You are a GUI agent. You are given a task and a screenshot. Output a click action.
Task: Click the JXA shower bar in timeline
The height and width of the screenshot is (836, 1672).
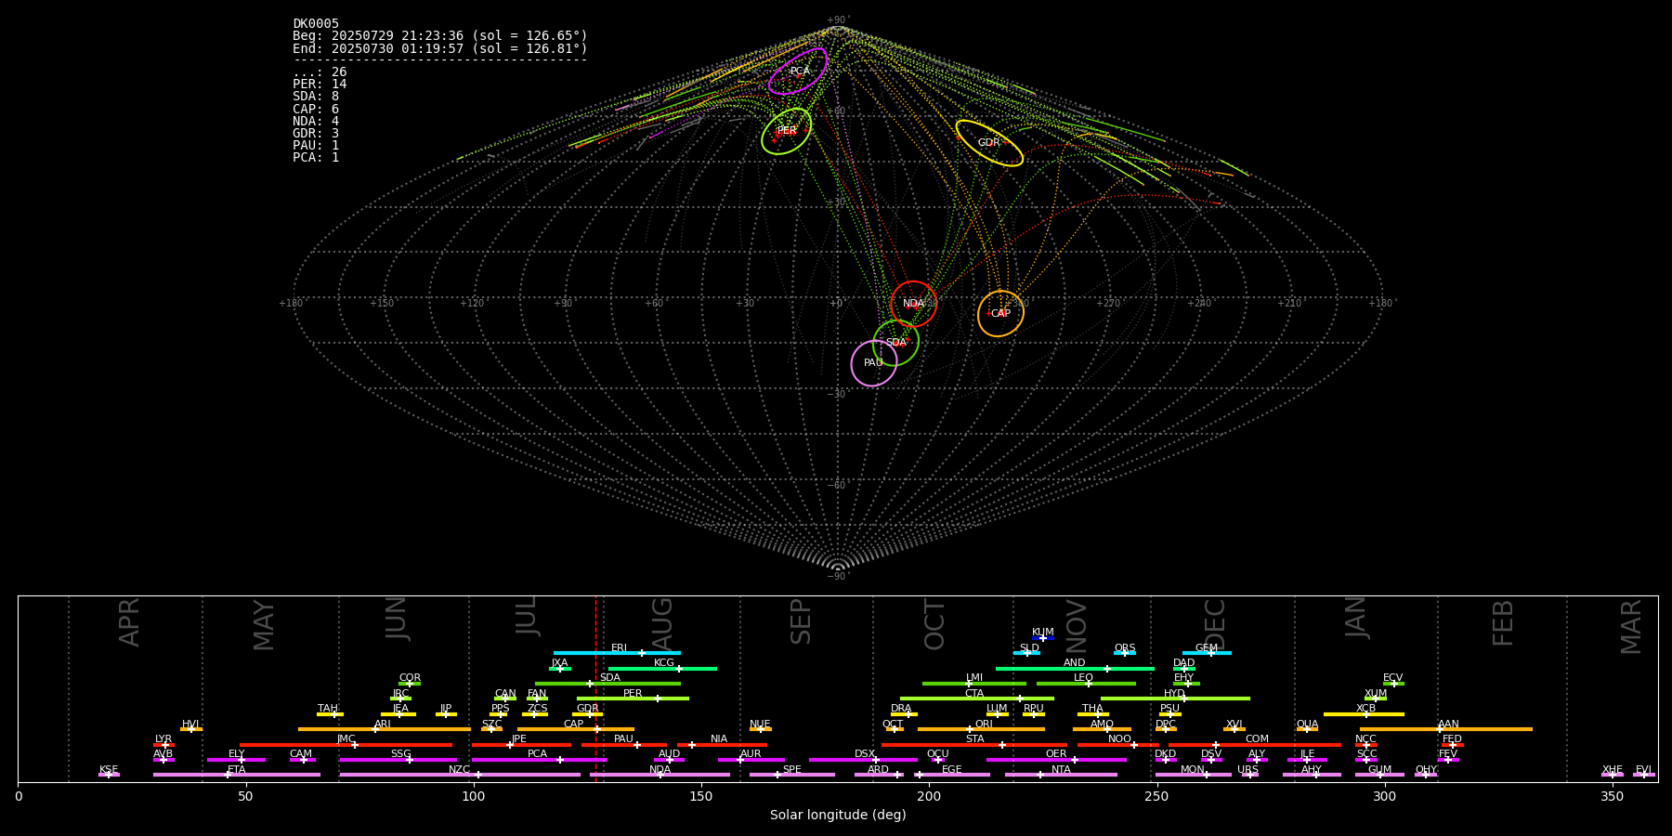[560, 668]
